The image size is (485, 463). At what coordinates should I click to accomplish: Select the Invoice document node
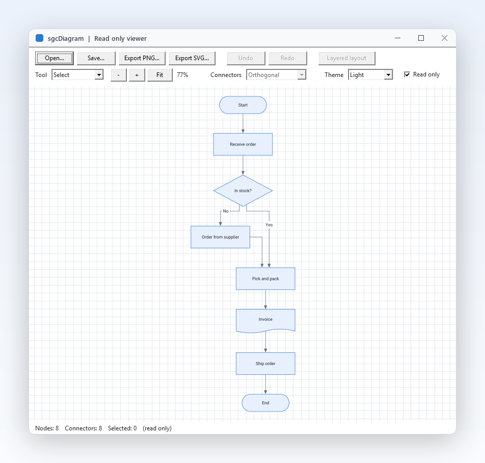click(265, 321)
